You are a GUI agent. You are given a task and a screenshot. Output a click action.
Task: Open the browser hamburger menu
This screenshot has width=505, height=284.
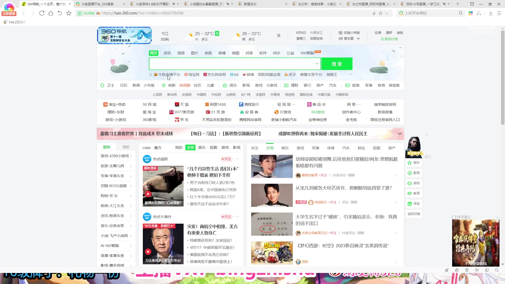pos(499,13)
